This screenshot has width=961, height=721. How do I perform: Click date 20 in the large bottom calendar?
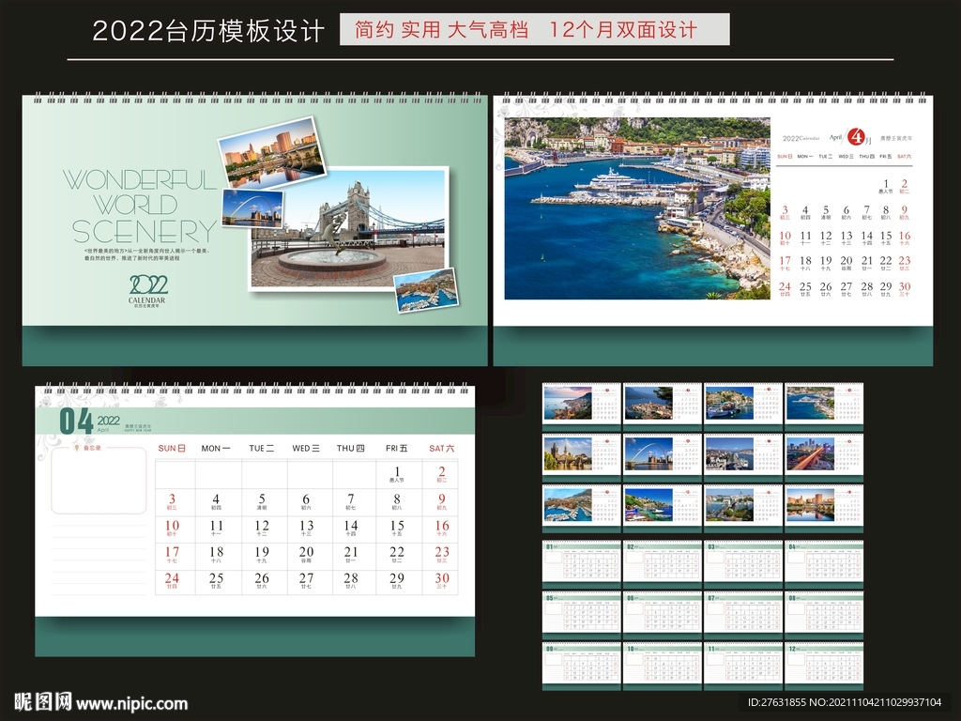(306, 553)
